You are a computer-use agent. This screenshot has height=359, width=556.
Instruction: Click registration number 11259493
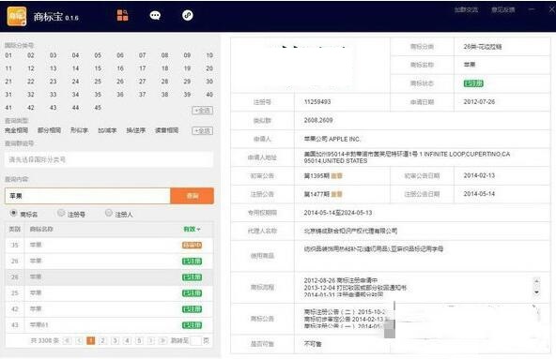coord(317,102)
